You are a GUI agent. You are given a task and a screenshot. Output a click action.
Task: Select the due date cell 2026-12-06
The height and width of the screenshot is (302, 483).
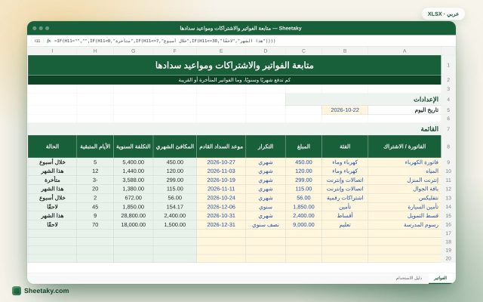point(221,207)
